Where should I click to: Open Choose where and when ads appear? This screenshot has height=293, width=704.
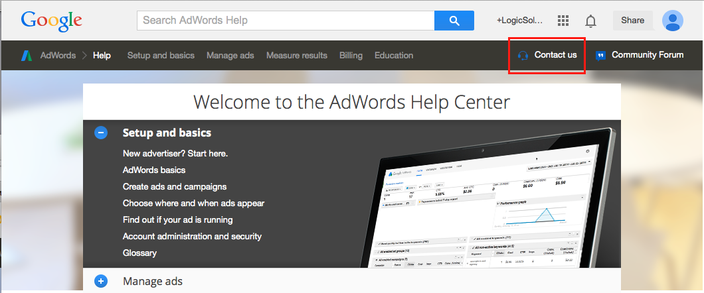(193, 204)
